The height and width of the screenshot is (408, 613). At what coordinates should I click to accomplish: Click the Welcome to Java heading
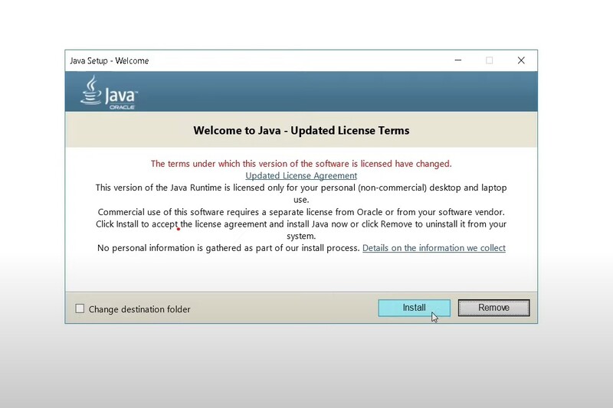[301, 130]
